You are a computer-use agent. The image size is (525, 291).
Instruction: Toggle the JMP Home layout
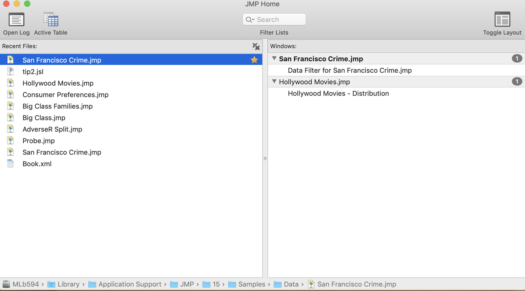tap(502, 19)
